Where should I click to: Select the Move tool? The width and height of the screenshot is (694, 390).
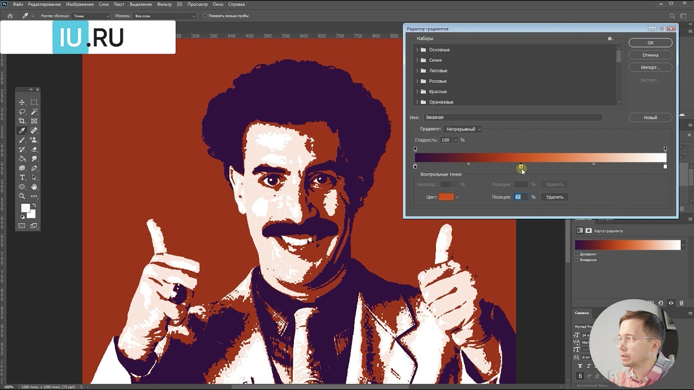(x=22, y=102)
